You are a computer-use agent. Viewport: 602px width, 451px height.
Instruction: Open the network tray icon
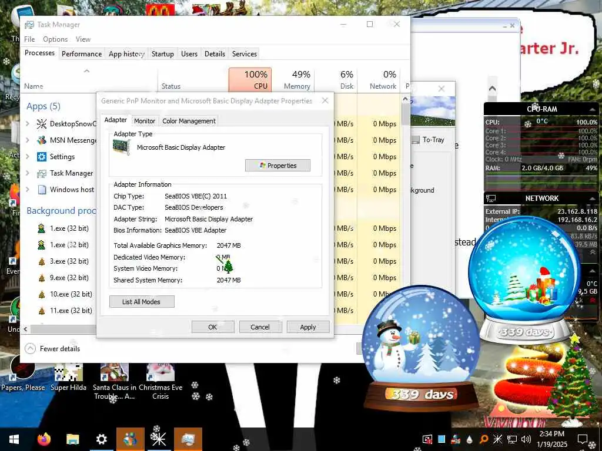click(x=512, y=439)
